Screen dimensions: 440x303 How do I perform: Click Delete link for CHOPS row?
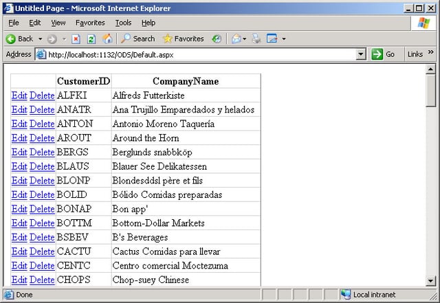click(x=42, y=280)
